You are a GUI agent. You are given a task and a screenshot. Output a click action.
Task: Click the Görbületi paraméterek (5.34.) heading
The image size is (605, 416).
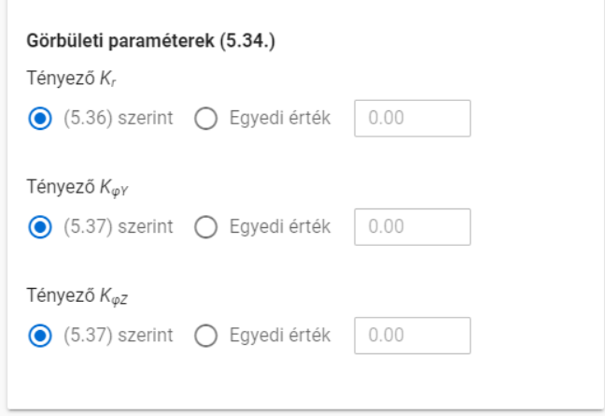(151, 41)
